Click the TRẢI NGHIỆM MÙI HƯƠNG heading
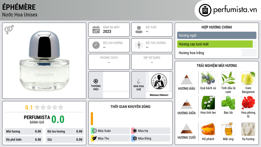Image resolution: width=261 pixels, height=147 pixels. click(217, 66)
